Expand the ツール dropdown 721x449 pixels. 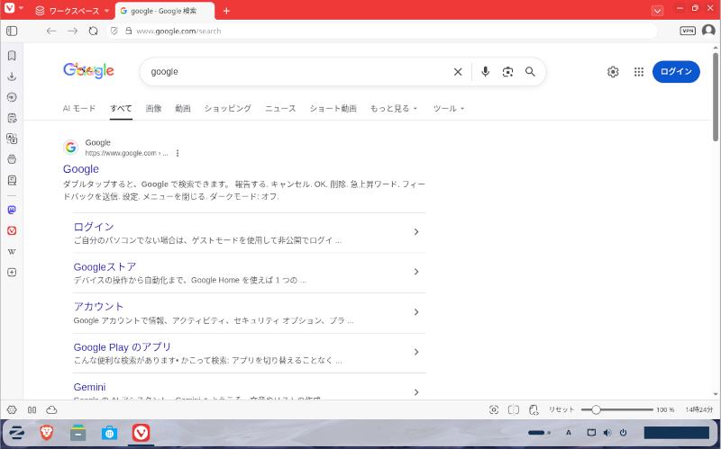[448, 108]
